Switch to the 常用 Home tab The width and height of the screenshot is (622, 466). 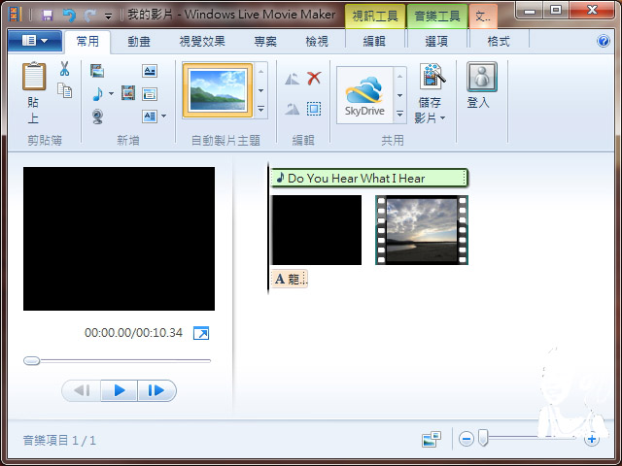[x=87, y=41]
